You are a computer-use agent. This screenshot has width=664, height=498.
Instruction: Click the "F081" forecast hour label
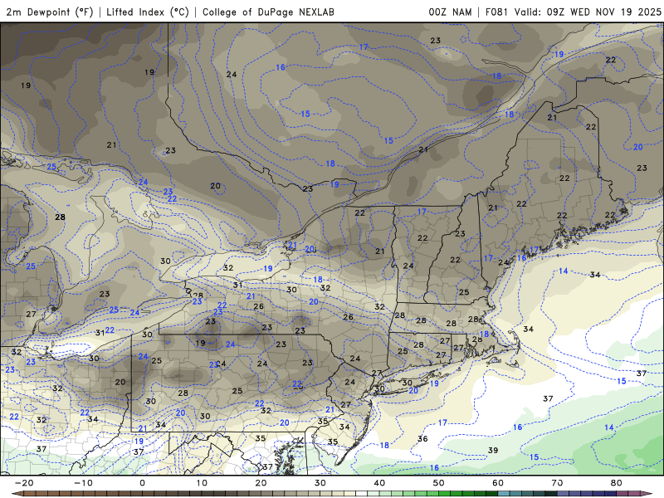496,12
